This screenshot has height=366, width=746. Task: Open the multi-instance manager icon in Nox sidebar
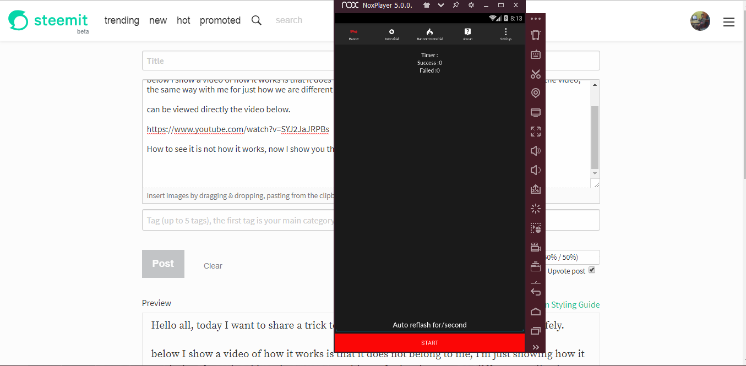coord(536,266)
